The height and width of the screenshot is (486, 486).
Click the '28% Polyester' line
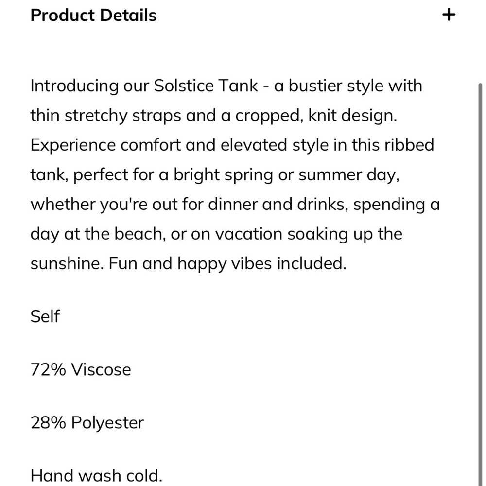(87, 422)
